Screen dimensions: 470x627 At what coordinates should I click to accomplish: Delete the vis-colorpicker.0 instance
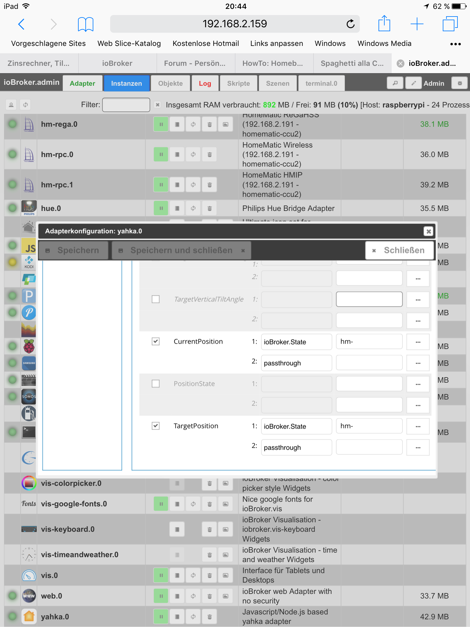[x=210, y=483]
